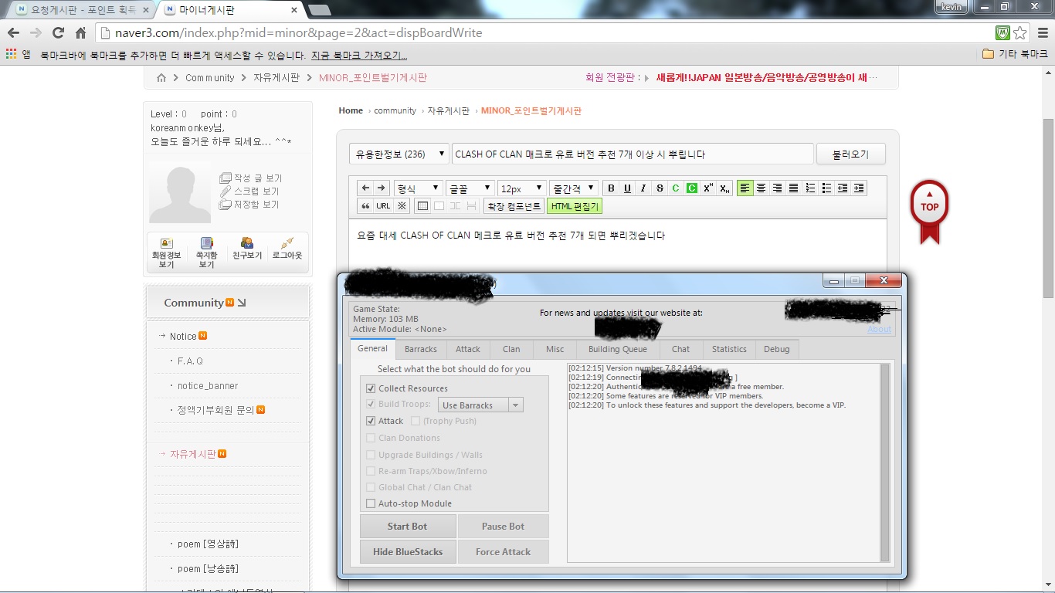Click the red TOP ribbon badge

coord(929,211)
